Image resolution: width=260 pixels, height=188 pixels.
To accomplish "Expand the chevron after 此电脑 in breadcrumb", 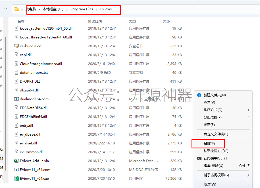I will click(x=39, y=9).
